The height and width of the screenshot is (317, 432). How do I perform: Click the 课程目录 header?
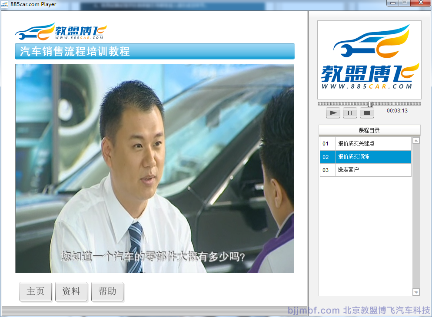(x=369, y=130)
